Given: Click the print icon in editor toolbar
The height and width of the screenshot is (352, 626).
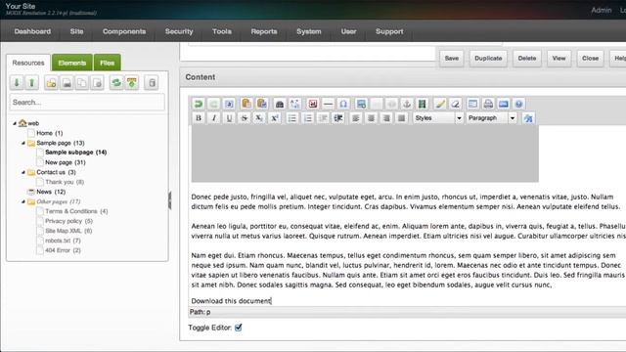Looking at the screenshot, I should (488, 105).
